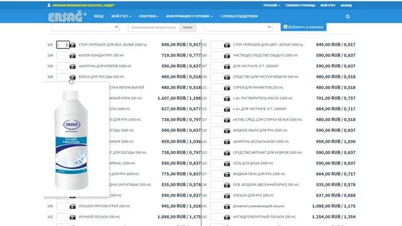Go to ГЛАВНАЯ СТРАНИЦА in top bar
The height and width of the screenshot is (226, 402).
coord(300,6)
